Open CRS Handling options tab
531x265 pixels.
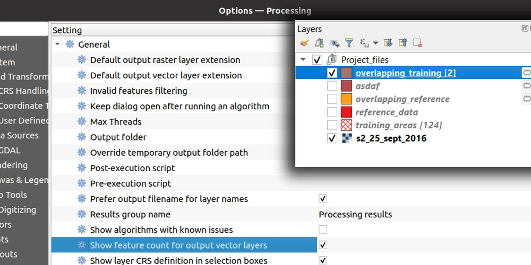click(x=24, y=91)
